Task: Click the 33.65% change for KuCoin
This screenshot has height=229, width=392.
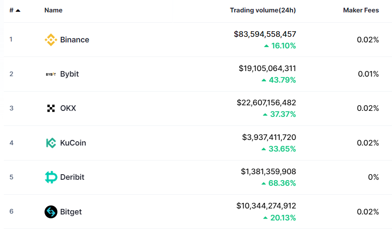Action: [279, 149]
